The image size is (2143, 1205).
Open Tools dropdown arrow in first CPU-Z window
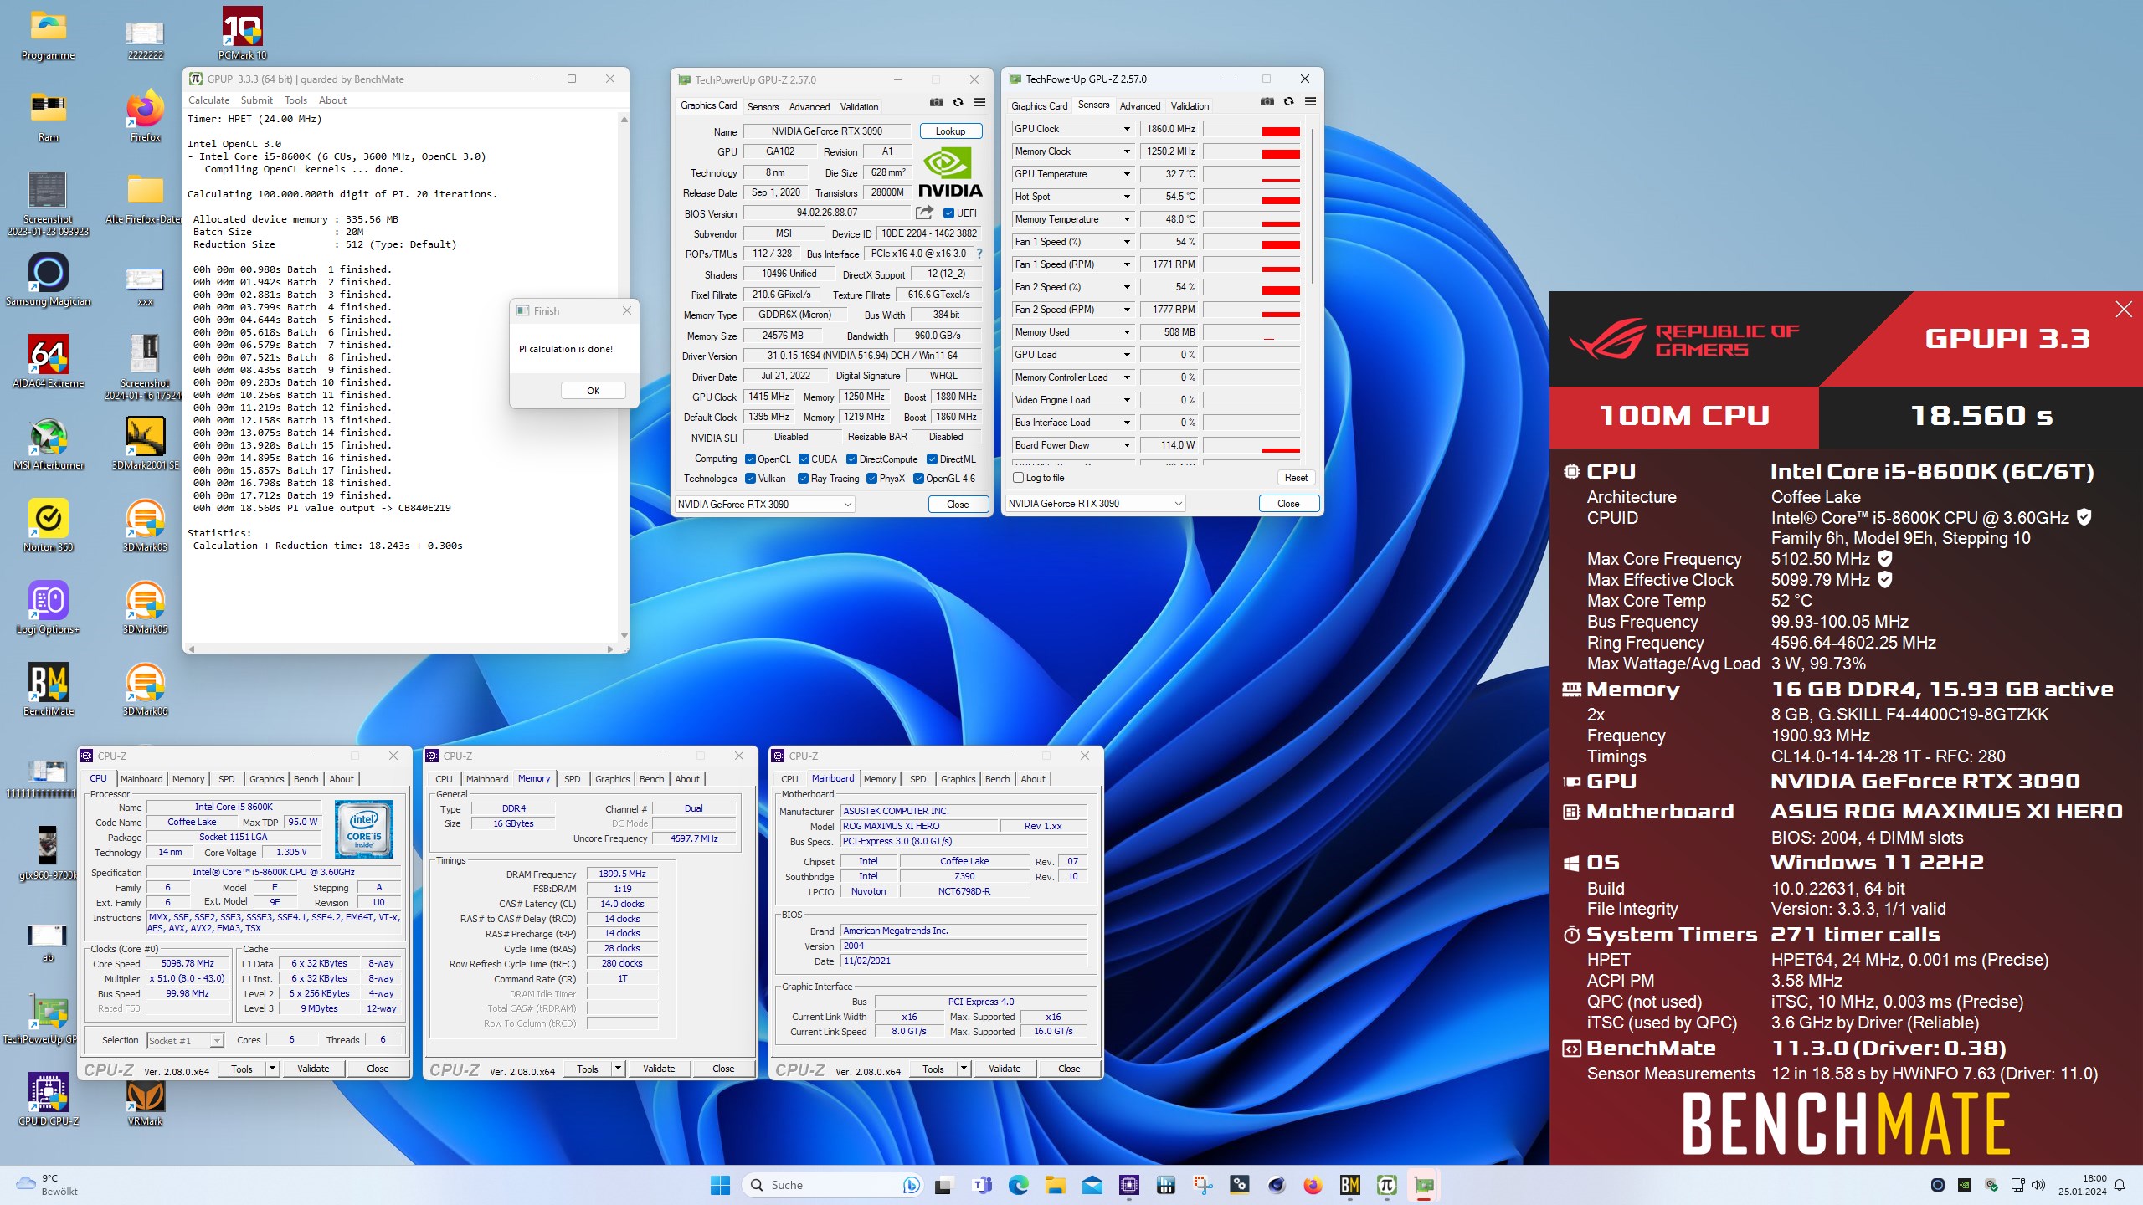(272, 1069)
